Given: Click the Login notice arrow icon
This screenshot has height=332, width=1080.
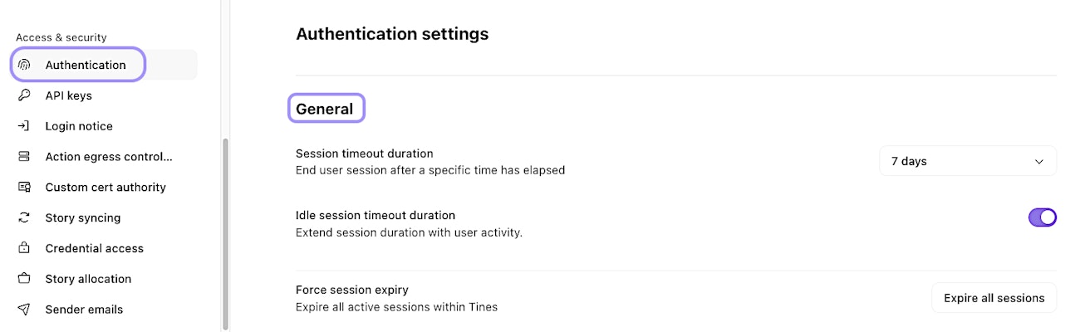Looking at the screenshot, I should [x=25, y=126].
